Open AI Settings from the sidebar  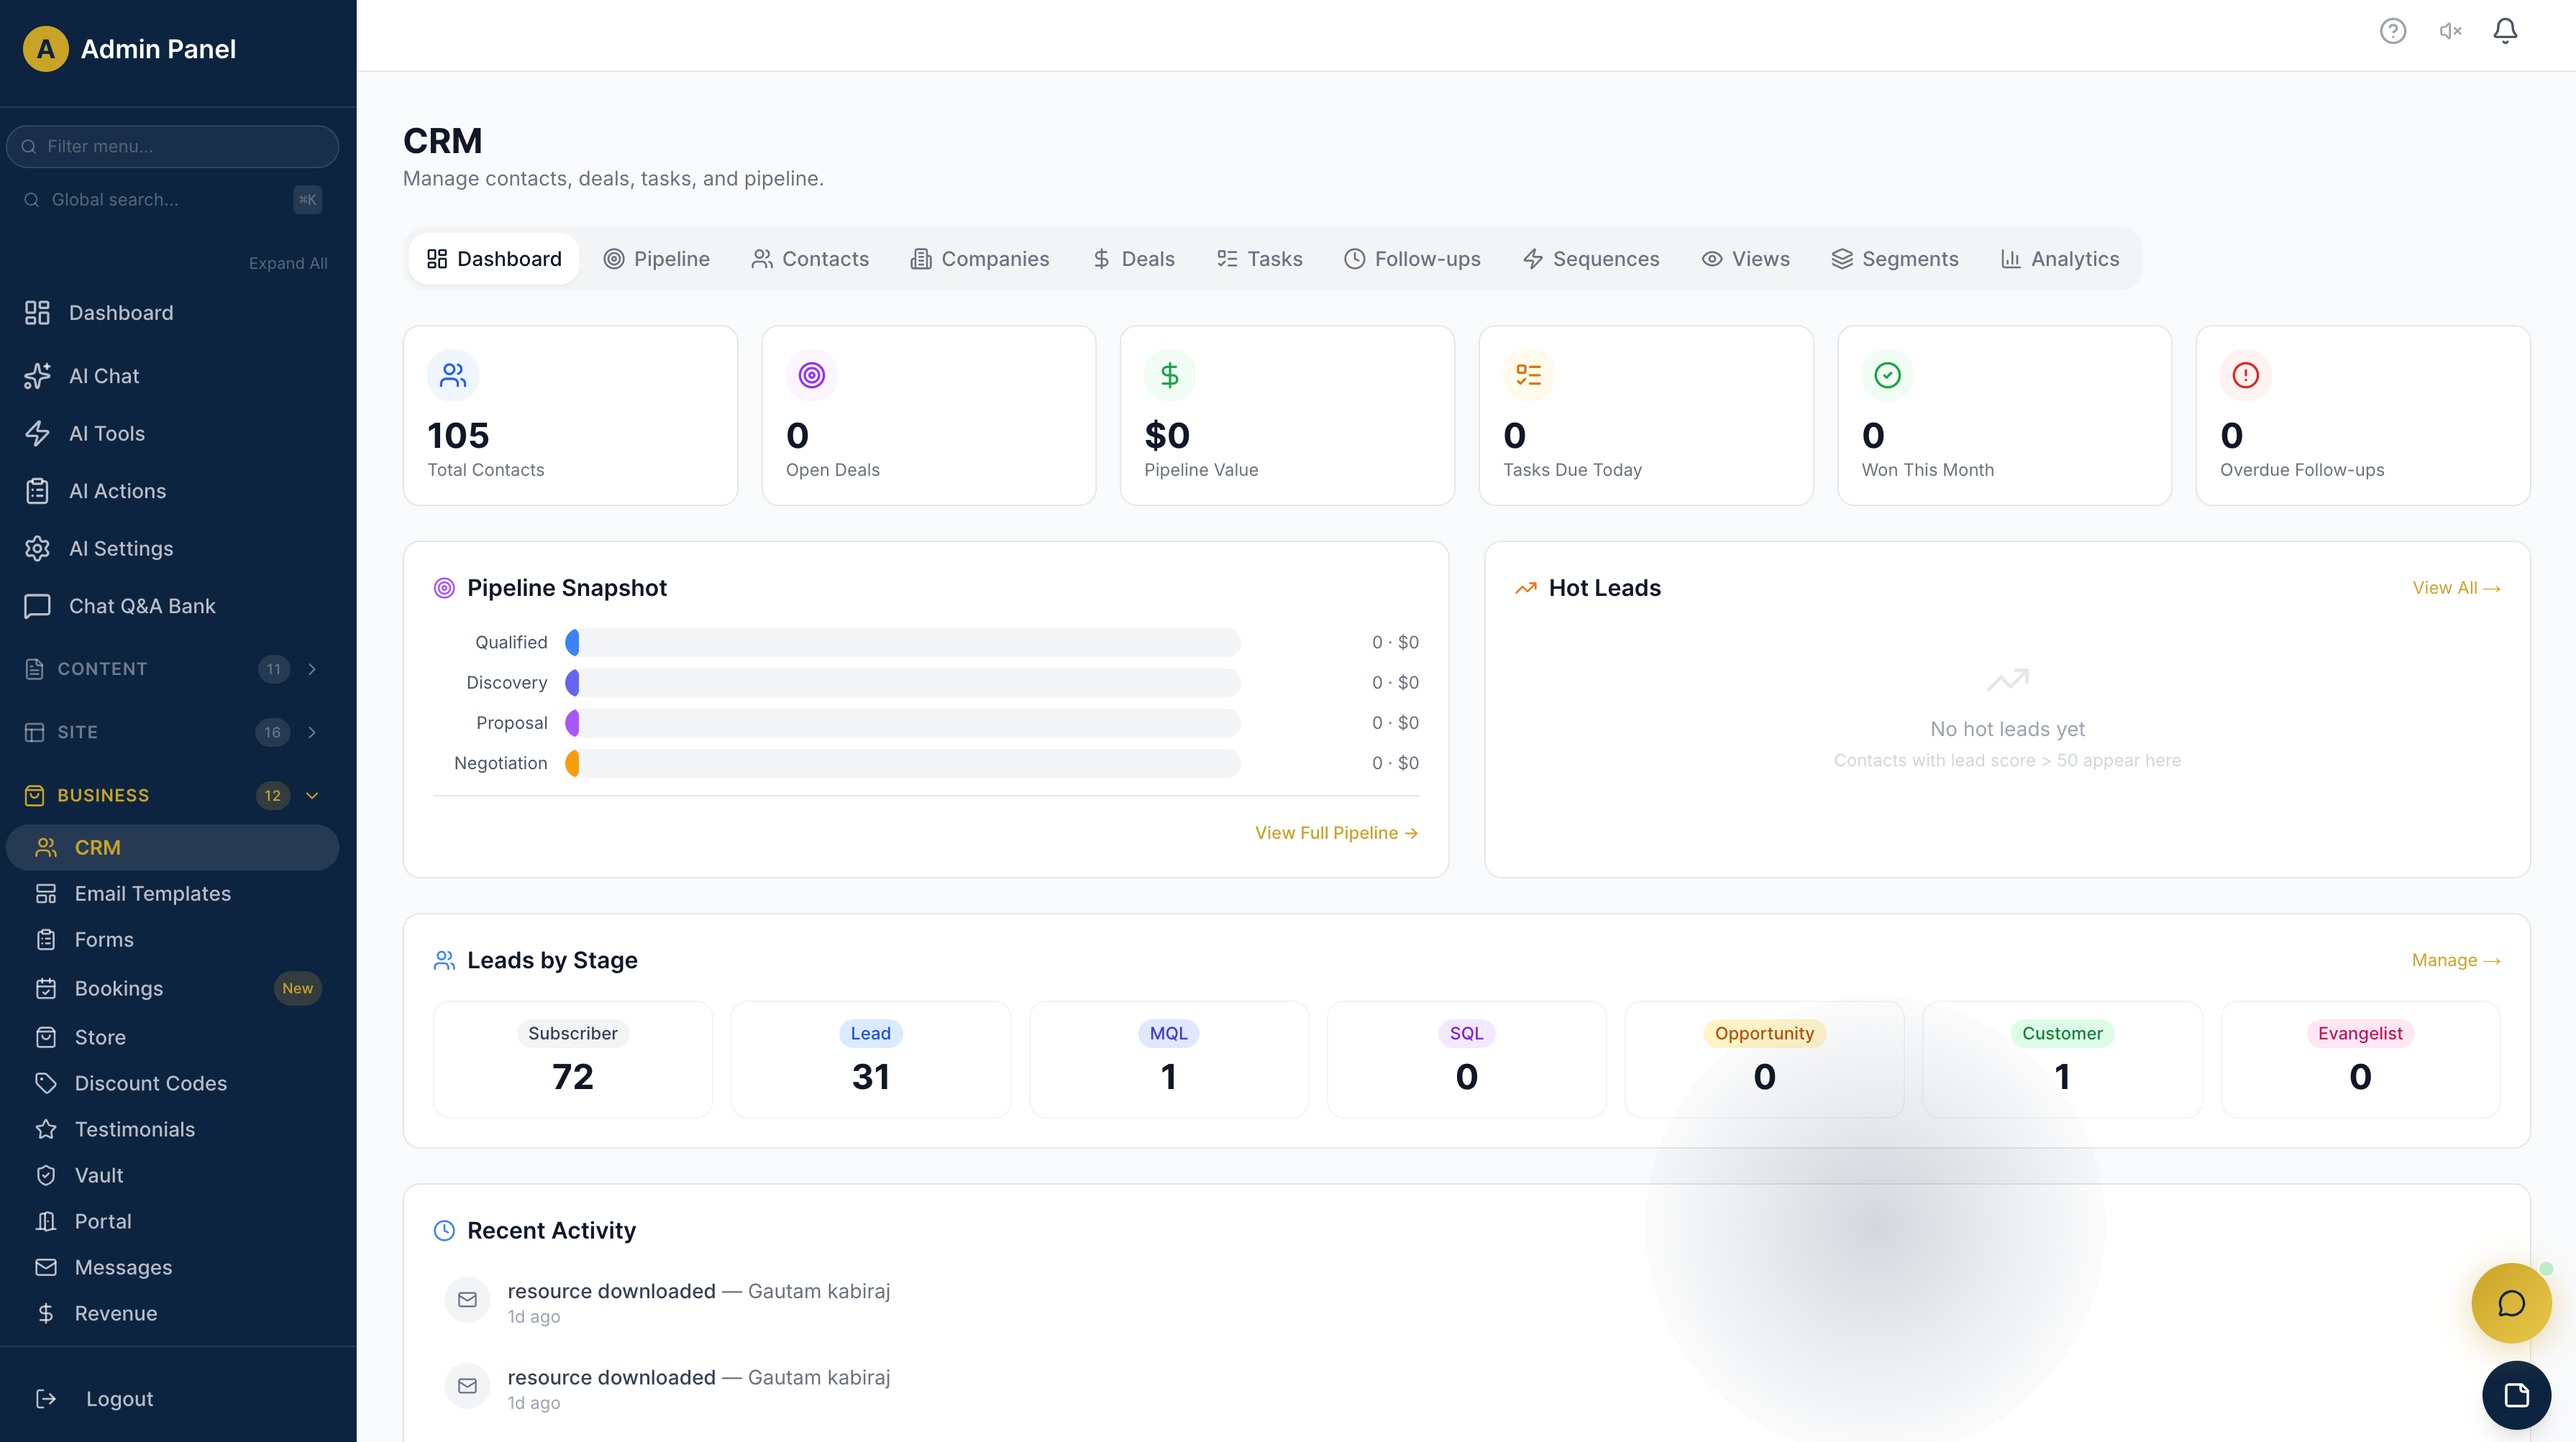pos(120,548)
